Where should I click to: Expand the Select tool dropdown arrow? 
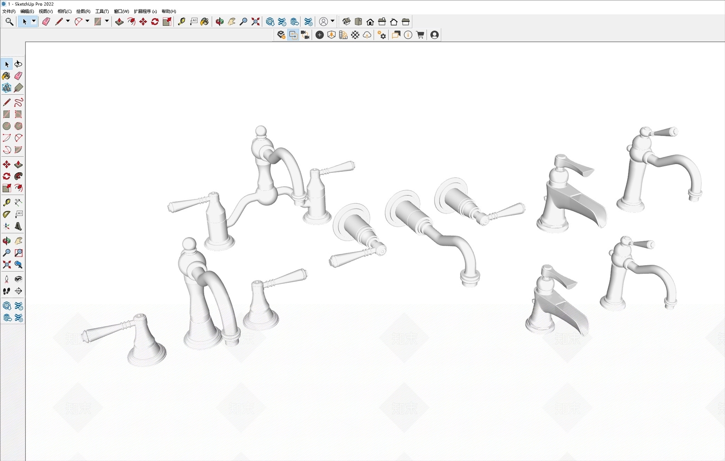point(34,21)
